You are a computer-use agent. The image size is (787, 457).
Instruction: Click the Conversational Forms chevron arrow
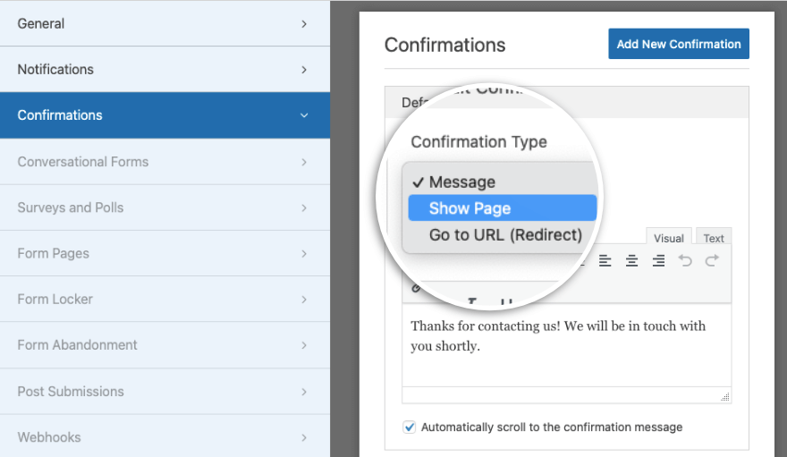pos(304,162)
